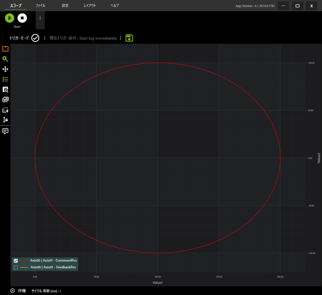Uncheck the CommandPos series checkbox

[16, 260]
